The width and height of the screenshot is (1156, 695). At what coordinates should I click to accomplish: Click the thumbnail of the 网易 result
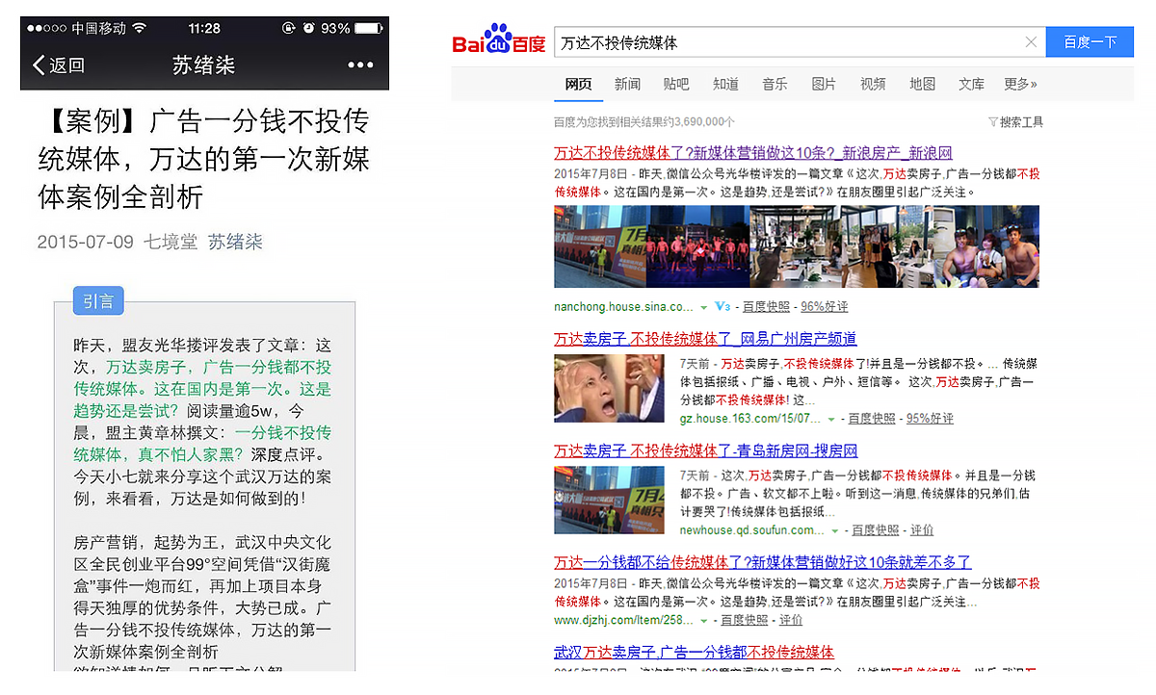click(x=609, y=389)
